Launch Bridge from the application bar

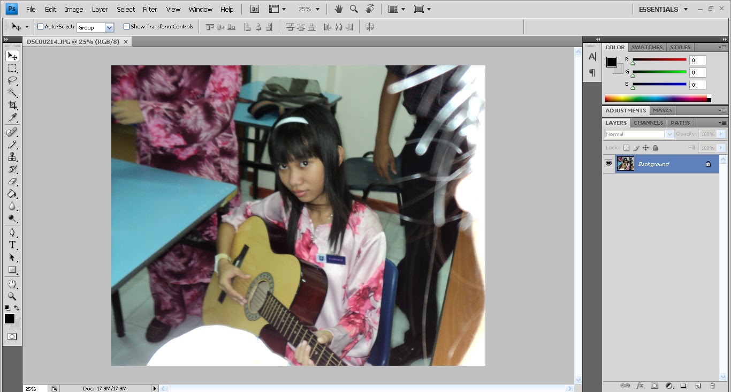tap(254, 9)
